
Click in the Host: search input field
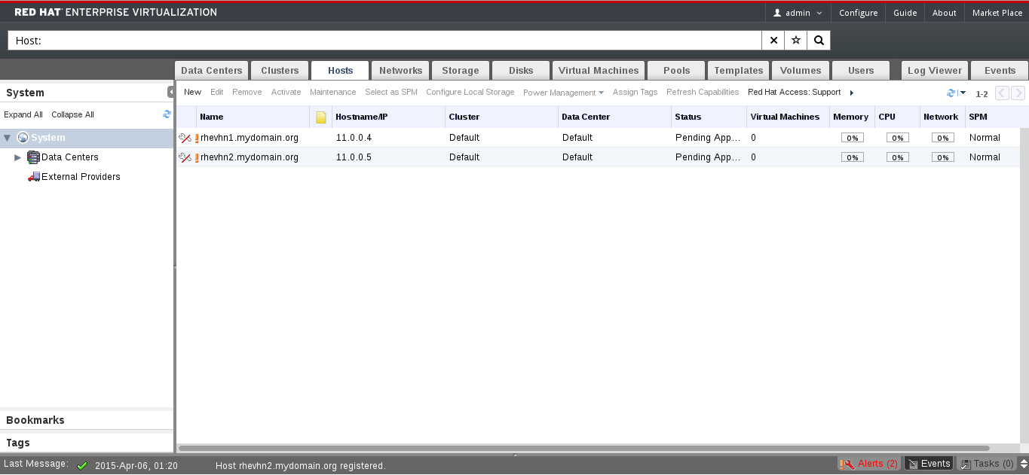tap(384, 40)
